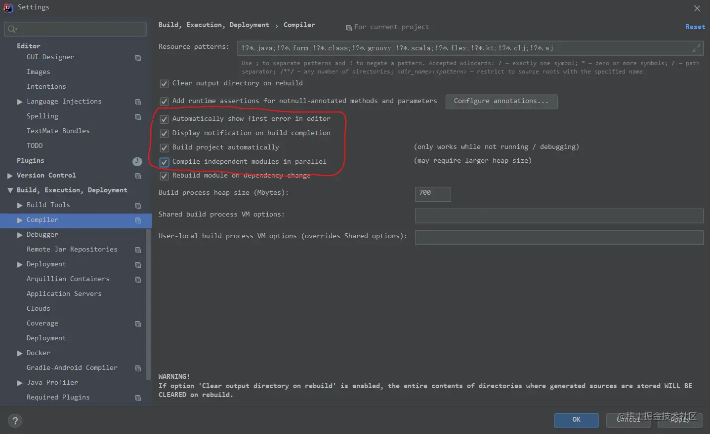Click project-level icon beside Gradle-Android Compiler

coord(138,368)
